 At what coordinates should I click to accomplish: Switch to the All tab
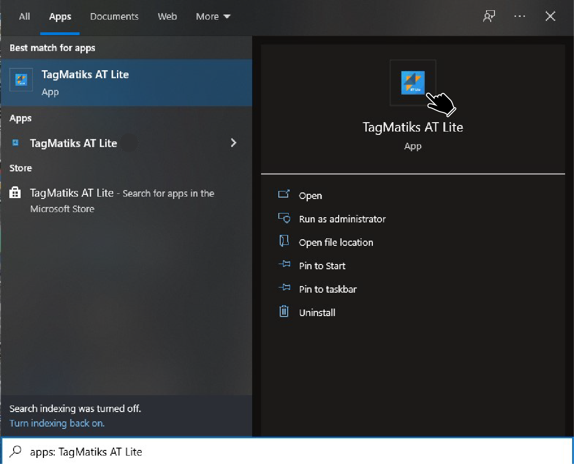[x=24, y=16]
